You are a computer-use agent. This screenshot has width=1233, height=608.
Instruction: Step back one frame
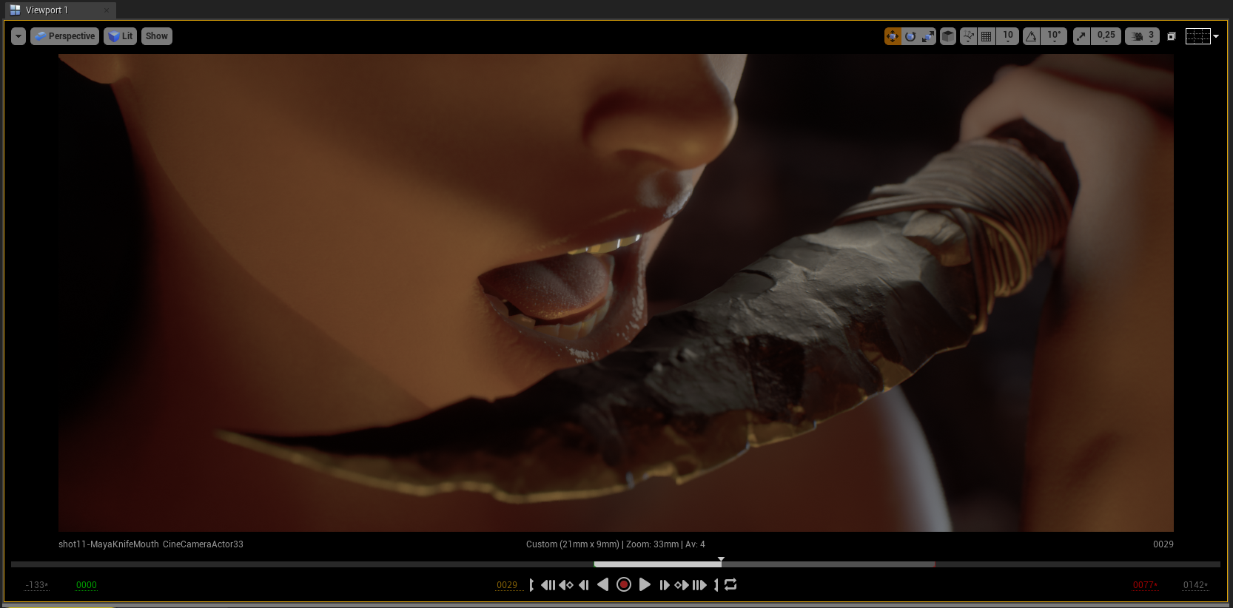pos(584,585)
